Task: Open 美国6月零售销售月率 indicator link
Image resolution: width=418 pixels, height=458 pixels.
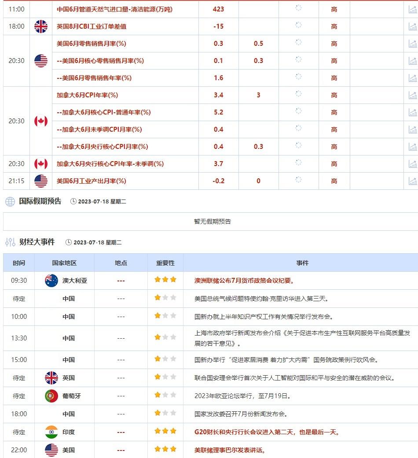Action: (92, 44)
